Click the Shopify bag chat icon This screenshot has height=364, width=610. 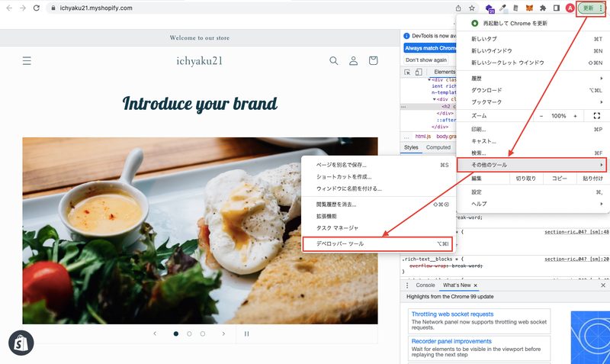click(21, 343)
